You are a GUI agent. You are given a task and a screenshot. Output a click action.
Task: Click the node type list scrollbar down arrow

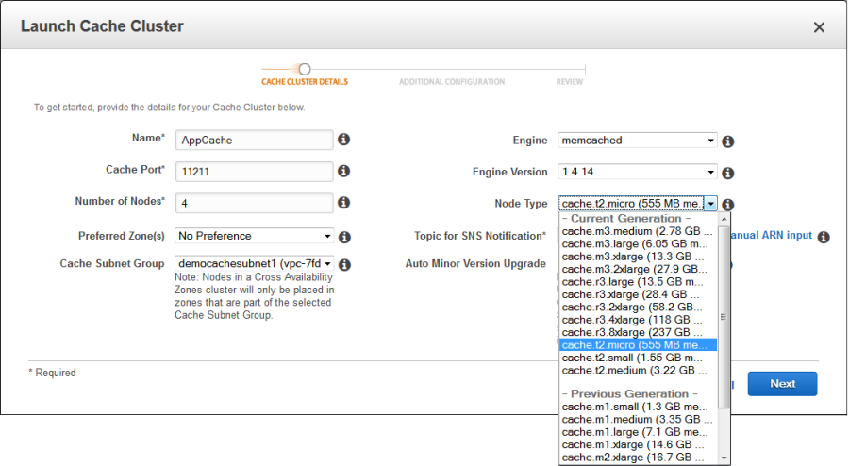[x=724, y=458]
